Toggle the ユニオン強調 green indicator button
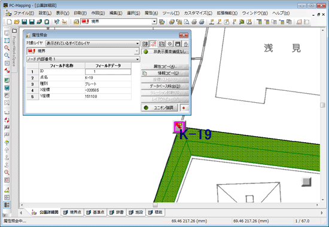329x227 pixels. 160,108
